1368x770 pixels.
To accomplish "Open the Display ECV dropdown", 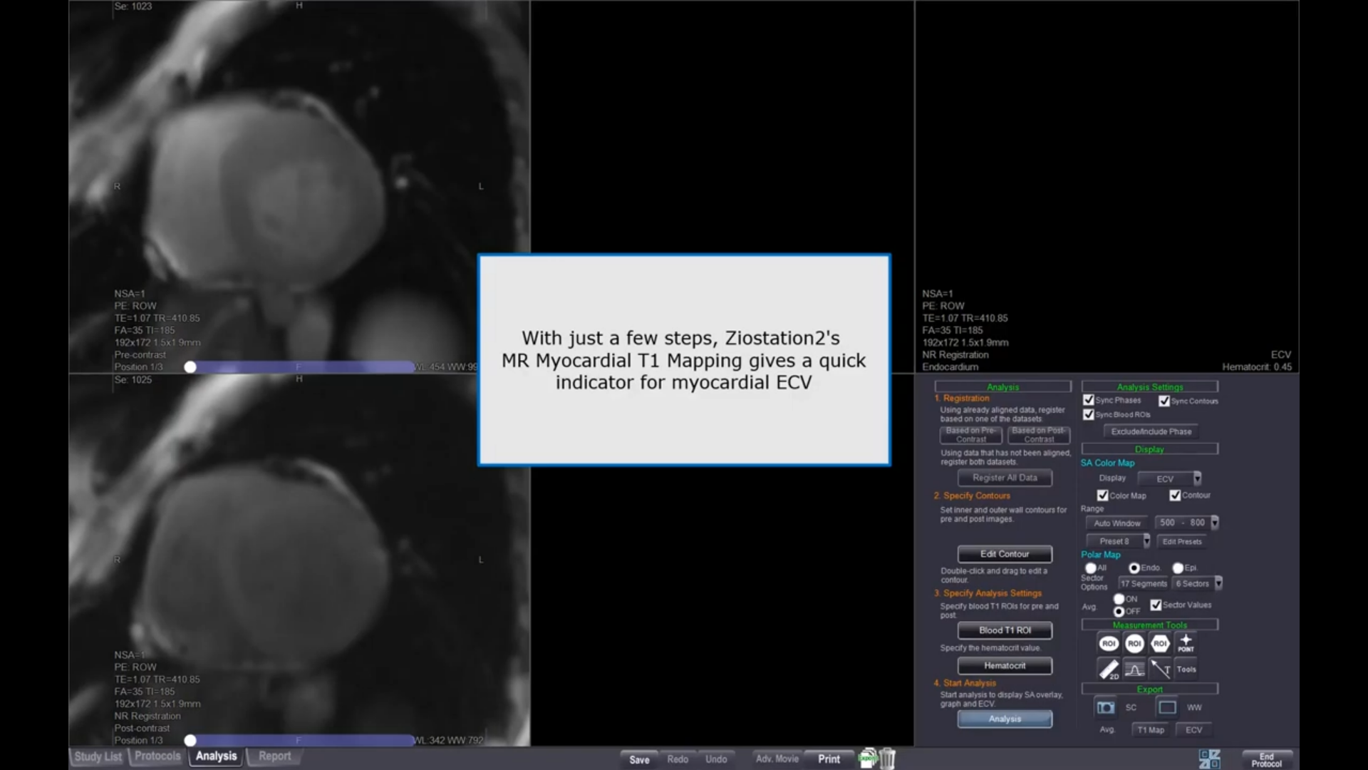I will (x=1170, y=478).
